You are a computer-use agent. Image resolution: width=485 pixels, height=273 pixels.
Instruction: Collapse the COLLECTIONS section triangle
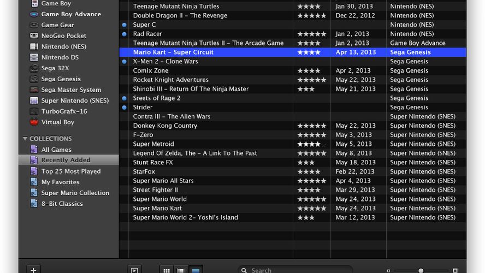25,139
